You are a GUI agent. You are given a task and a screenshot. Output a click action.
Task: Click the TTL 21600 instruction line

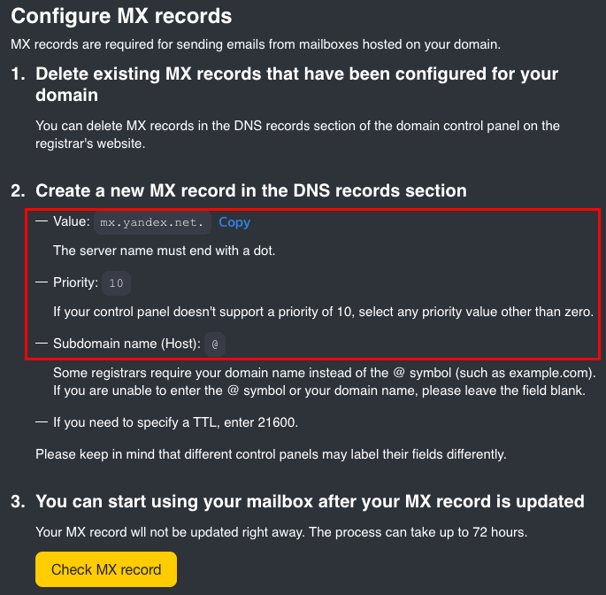(175, 422)
